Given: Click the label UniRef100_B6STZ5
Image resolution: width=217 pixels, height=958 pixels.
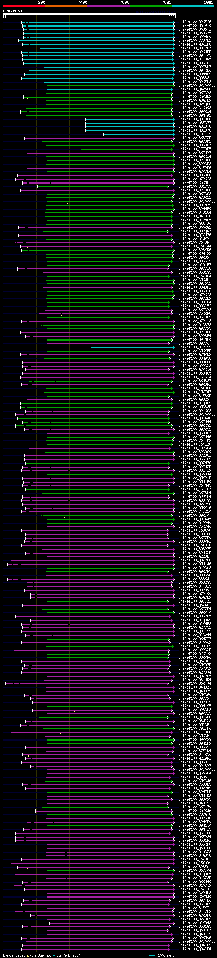Looking at the screenshot, I should point(195,138).
